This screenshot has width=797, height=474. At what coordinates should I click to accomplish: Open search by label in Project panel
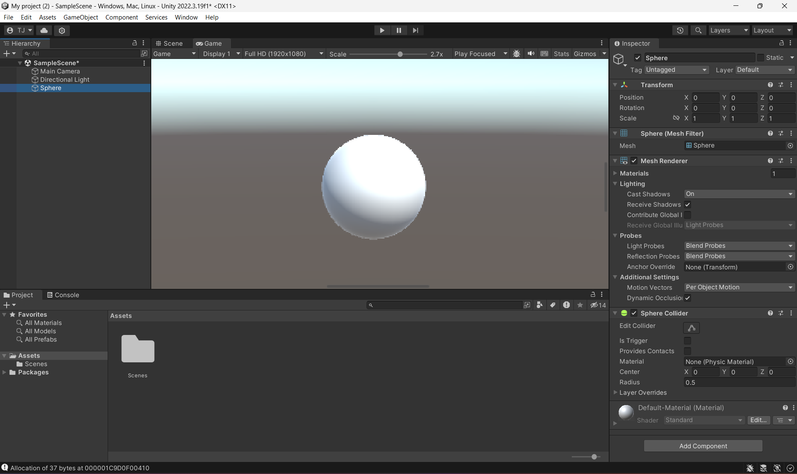click(x=553, y=305)
